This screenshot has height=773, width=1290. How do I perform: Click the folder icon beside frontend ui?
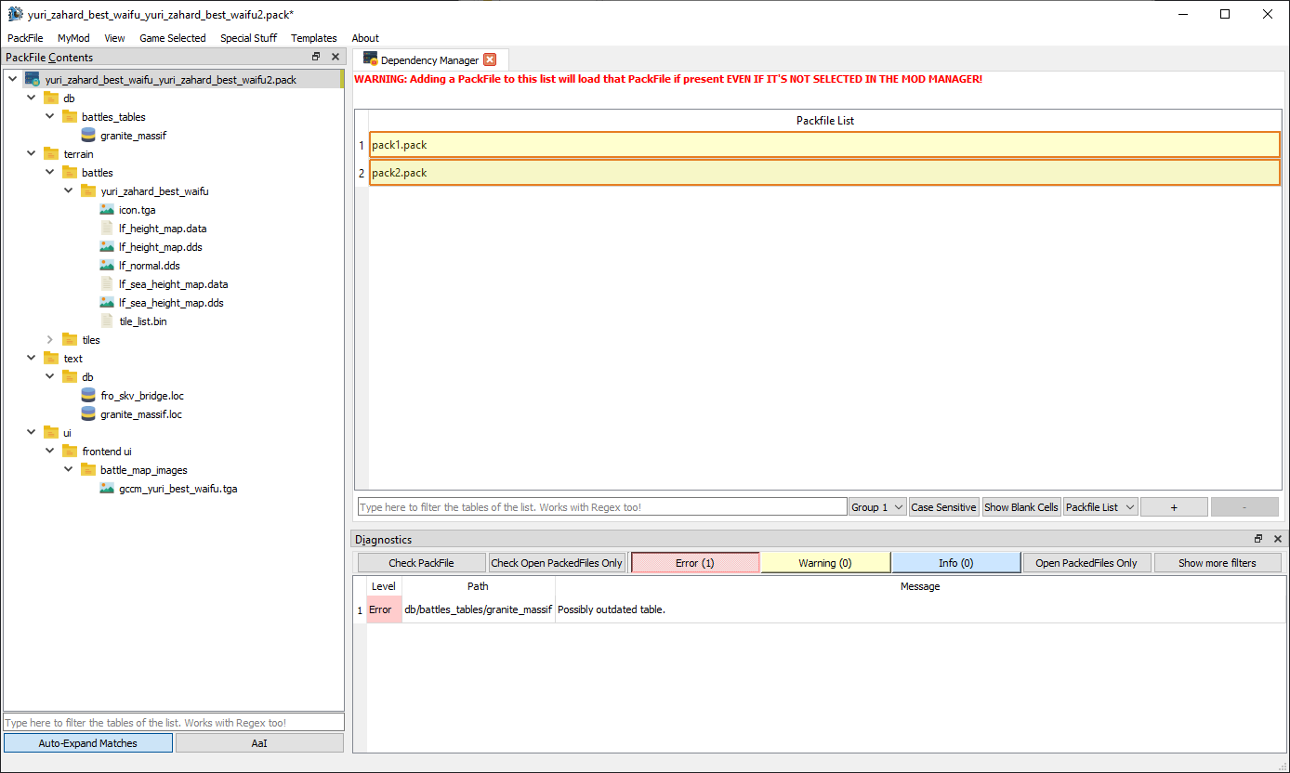point(70,452)
